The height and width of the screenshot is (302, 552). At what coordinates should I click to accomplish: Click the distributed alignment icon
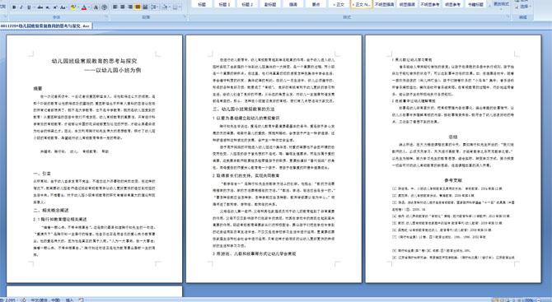[145, 7]
